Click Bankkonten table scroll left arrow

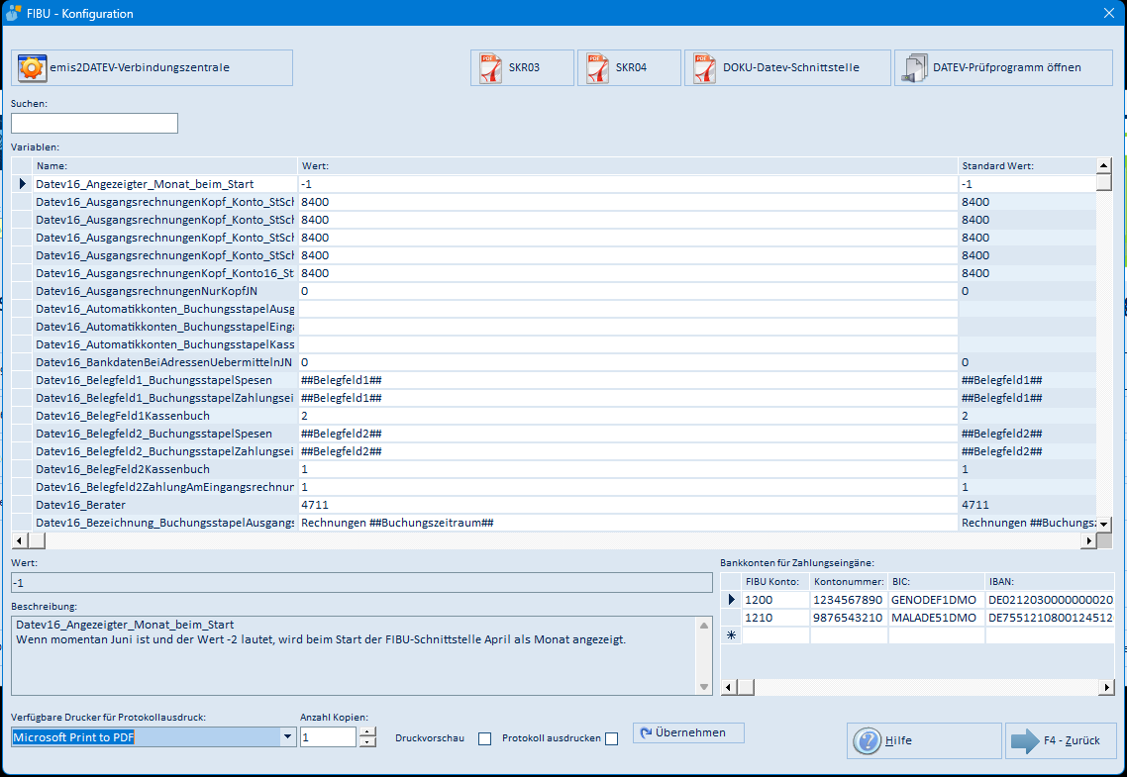(x=728, y=687)
